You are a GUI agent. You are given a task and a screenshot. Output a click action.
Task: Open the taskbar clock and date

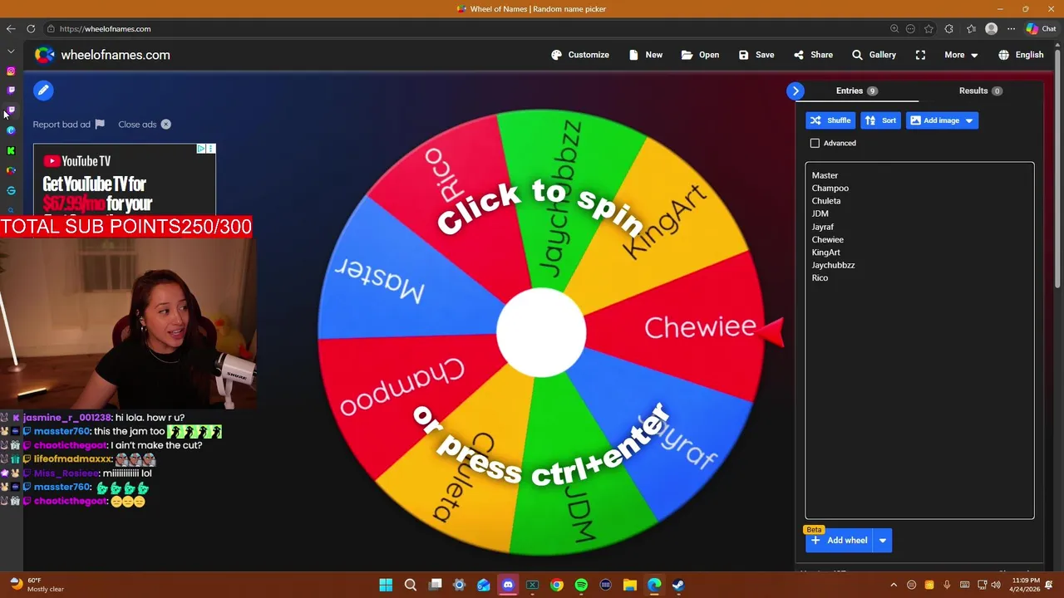[x=1025, y=586]
